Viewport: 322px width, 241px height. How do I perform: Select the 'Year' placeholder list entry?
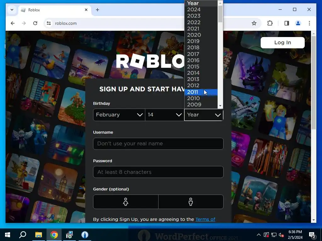[201, 3]
